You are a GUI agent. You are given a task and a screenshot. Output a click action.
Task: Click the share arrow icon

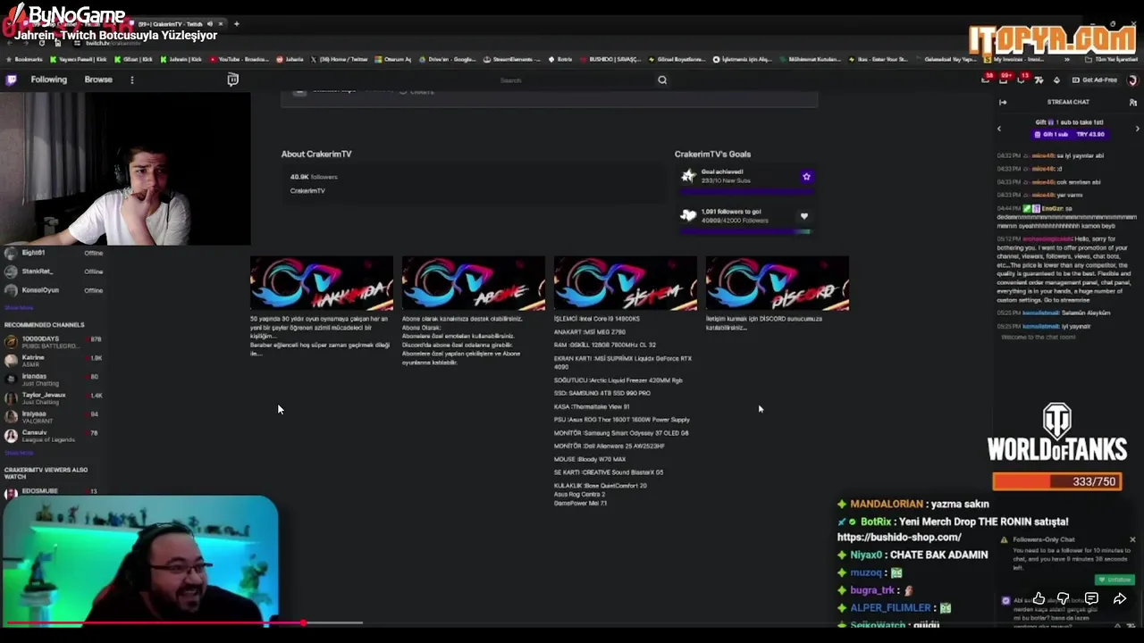(1119, 598)
